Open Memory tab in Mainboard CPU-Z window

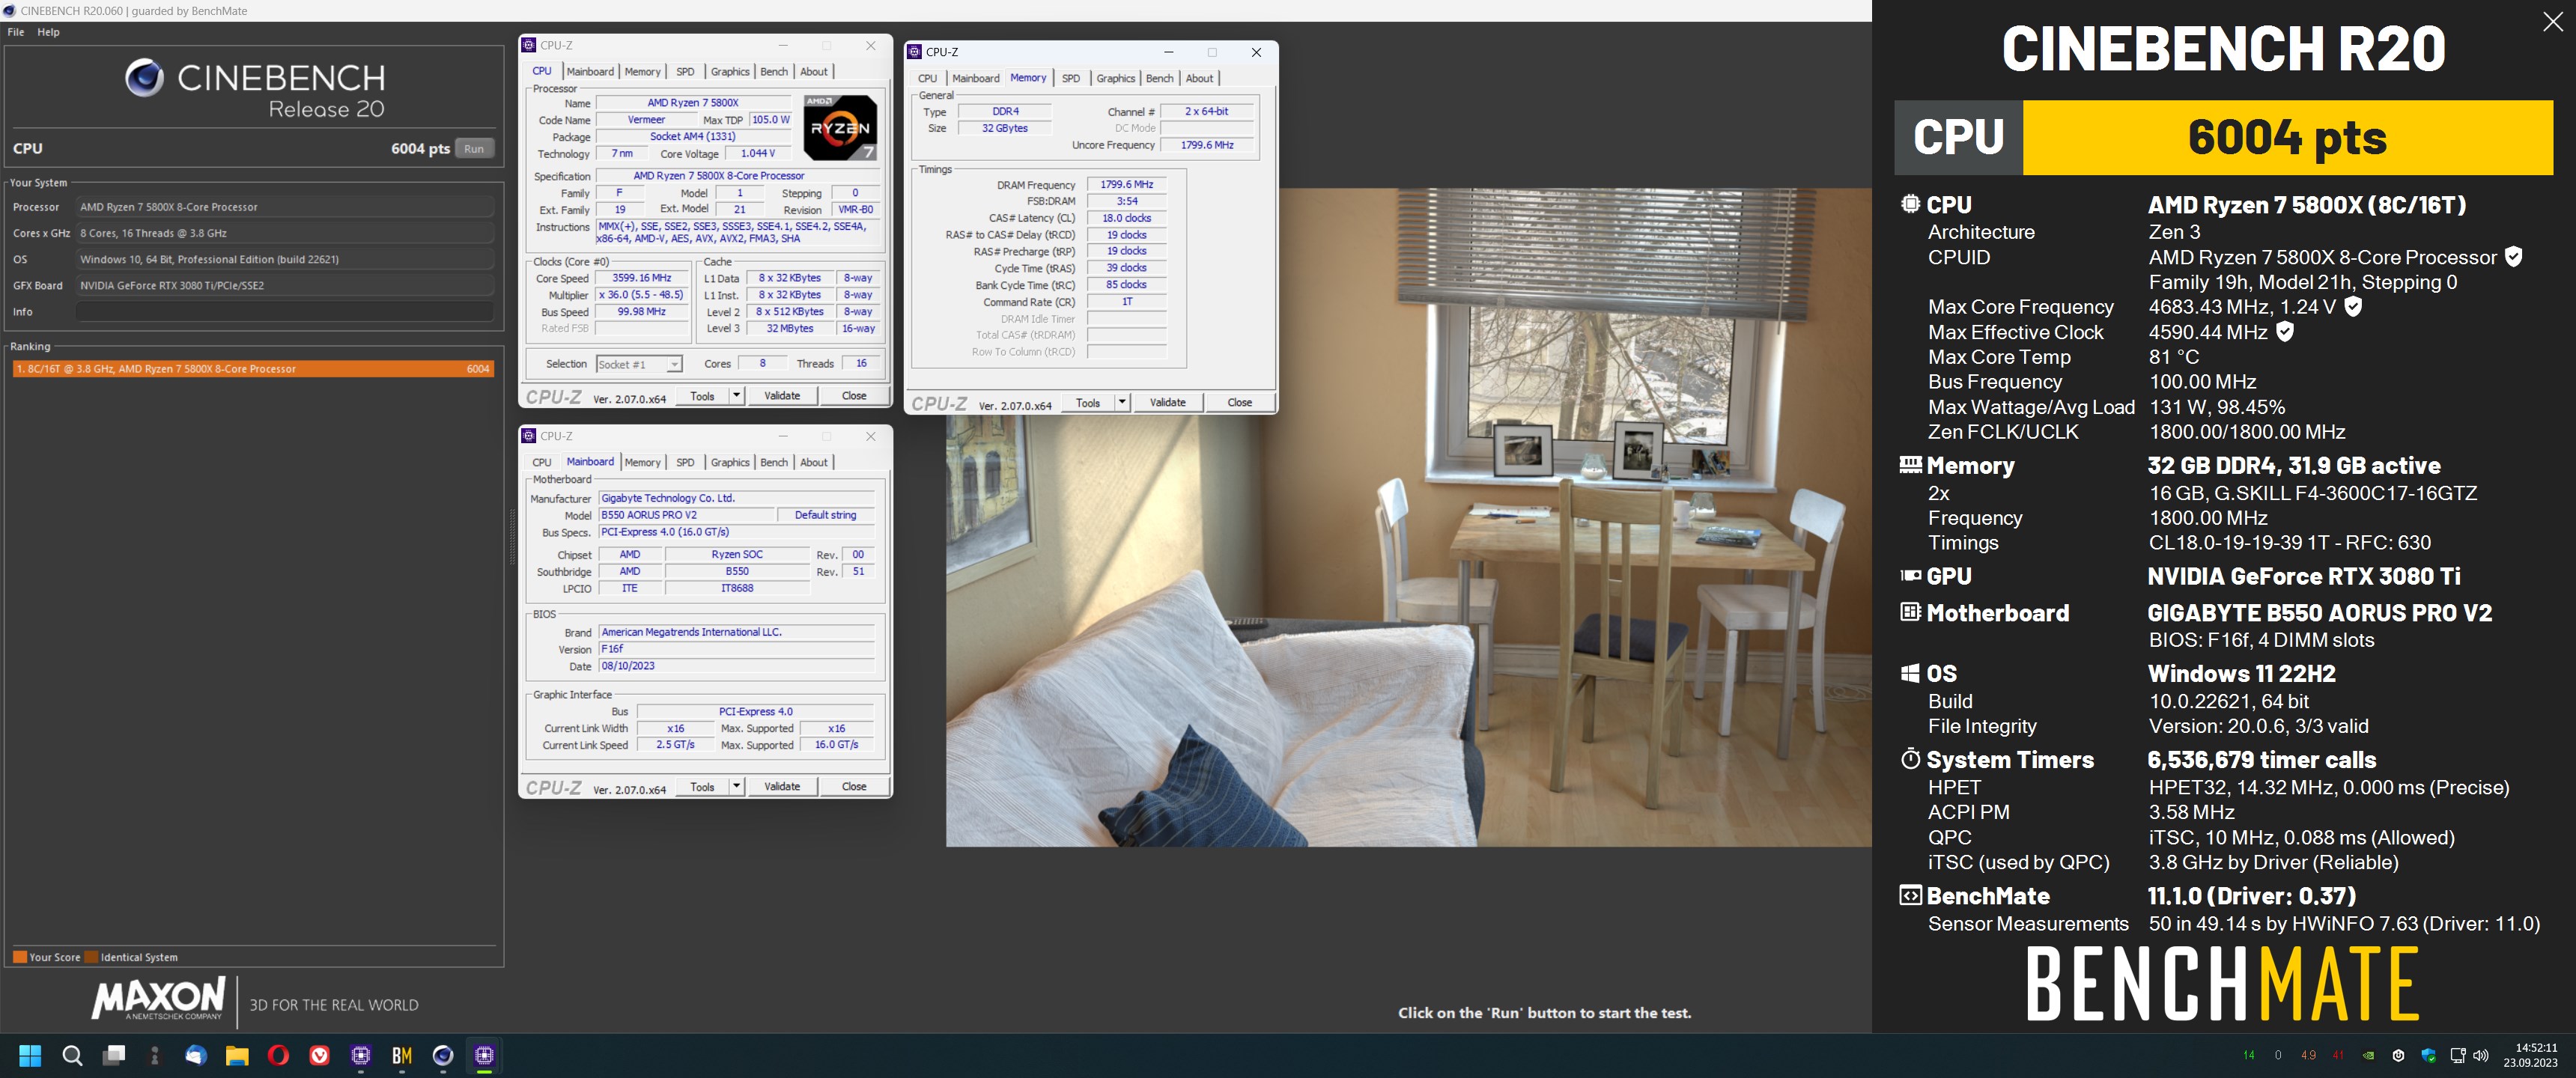click(x=642, y=462)
